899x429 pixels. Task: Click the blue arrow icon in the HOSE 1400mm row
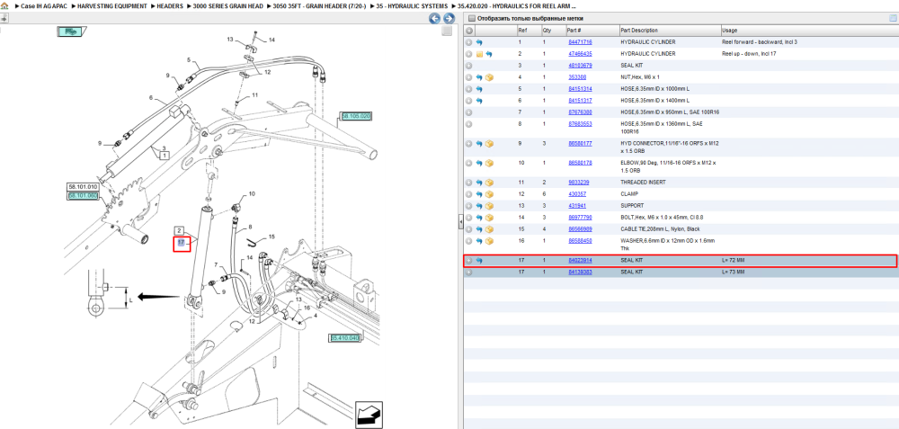479,101
